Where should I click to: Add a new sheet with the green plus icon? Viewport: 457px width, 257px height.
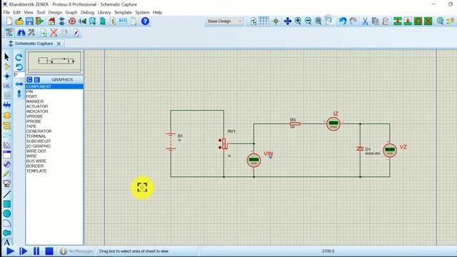(44, 33)
